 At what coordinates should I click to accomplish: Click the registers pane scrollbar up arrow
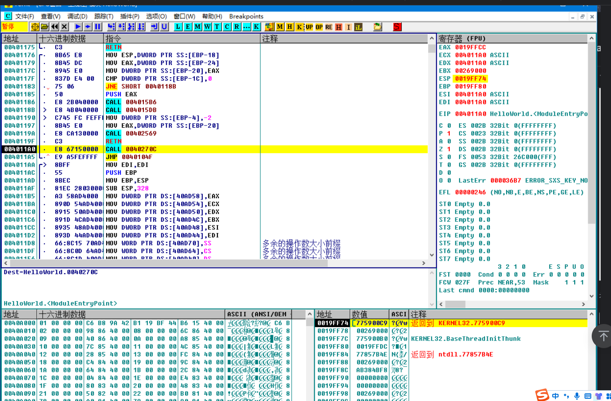click(x=592, y=39)
